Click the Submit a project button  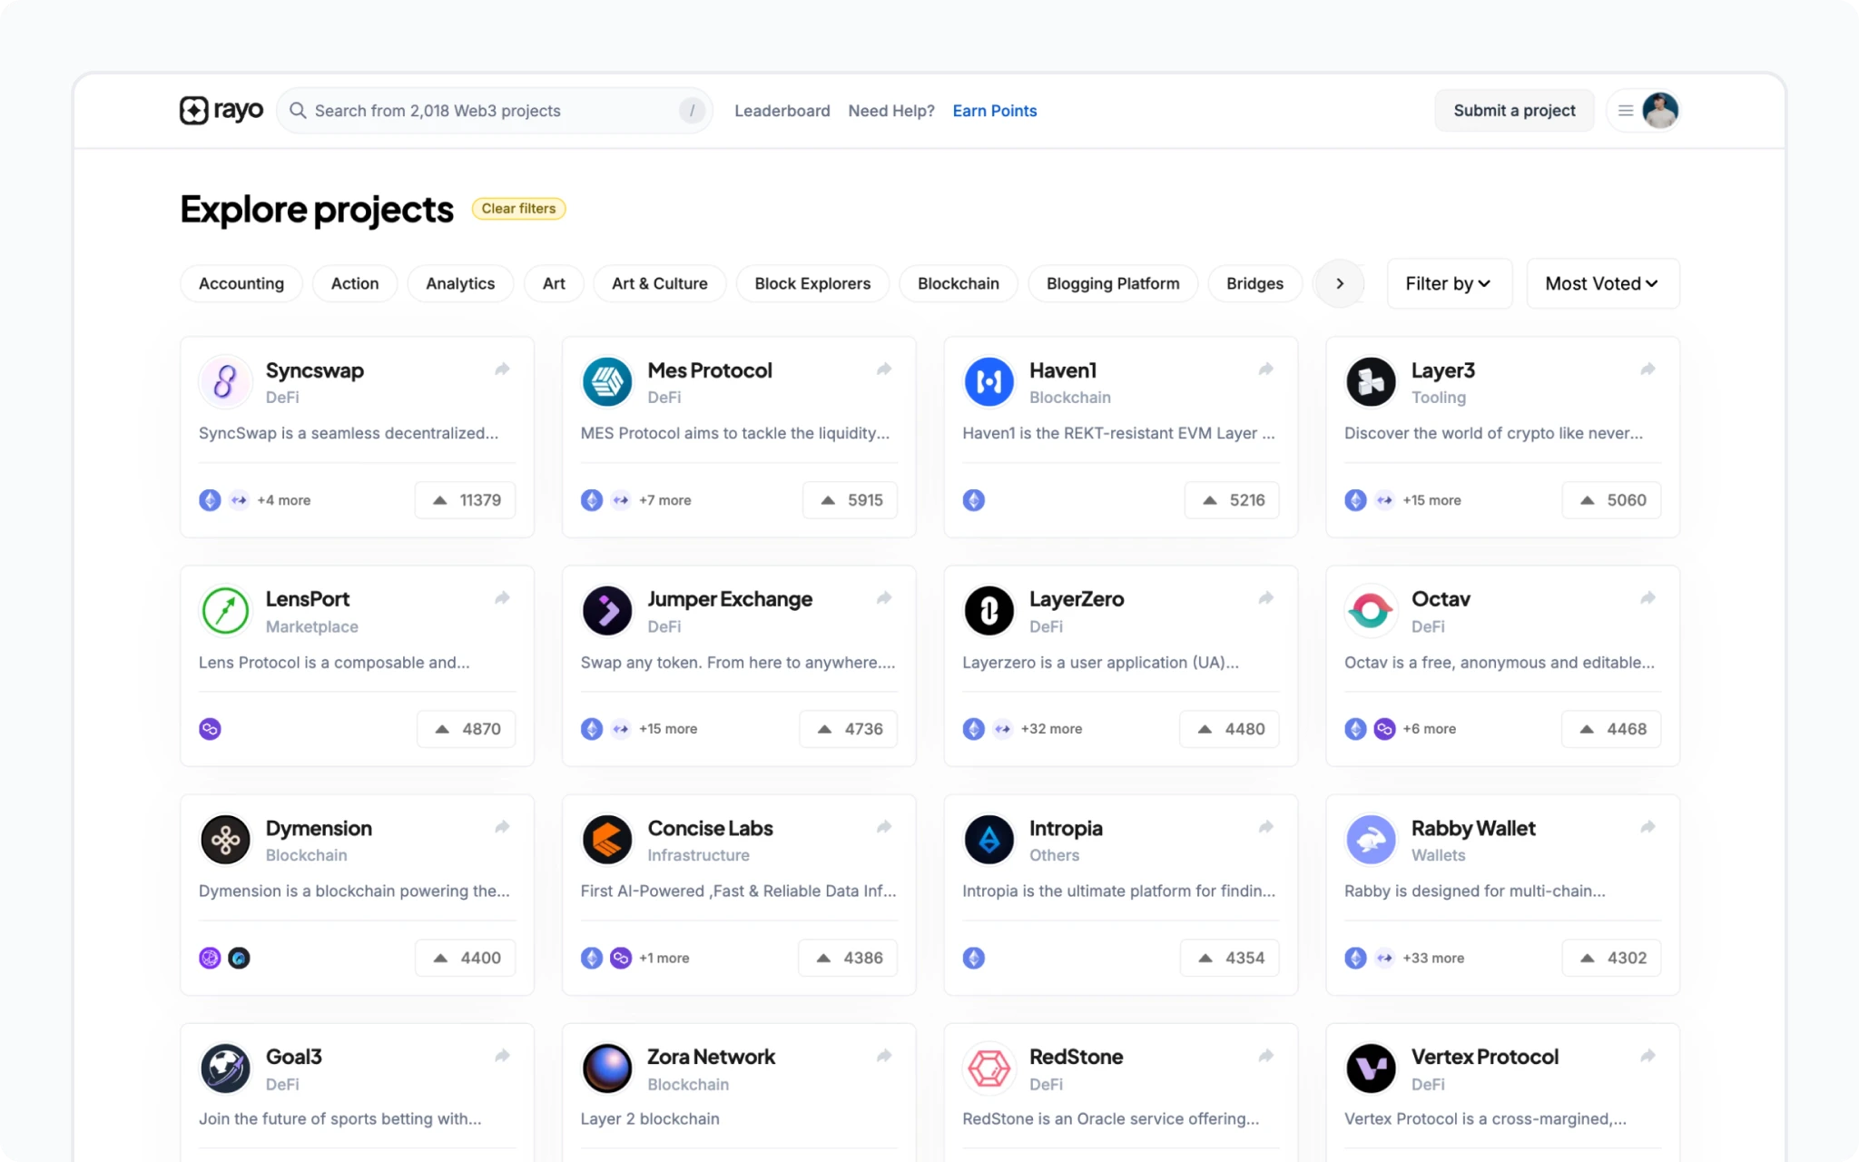pyautogui.click(x=1514, y=111)
